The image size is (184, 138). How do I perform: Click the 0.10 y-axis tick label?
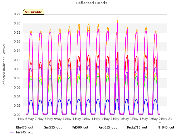click(x=17, y=69)
